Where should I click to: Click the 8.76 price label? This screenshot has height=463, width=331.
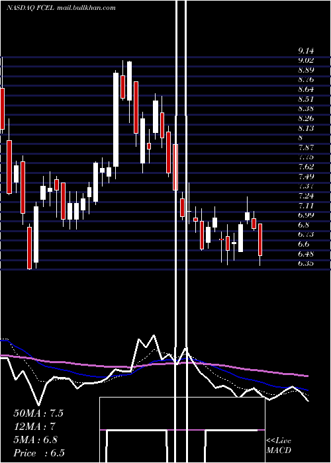pyautogui.click(x=306, y=79)
